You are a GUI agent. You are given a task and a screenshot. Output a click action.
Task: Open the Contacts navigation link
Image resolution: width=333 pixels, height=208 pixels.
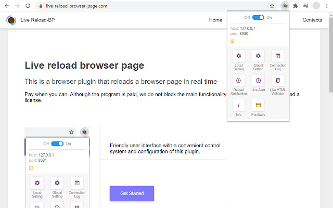pos(312,20)
